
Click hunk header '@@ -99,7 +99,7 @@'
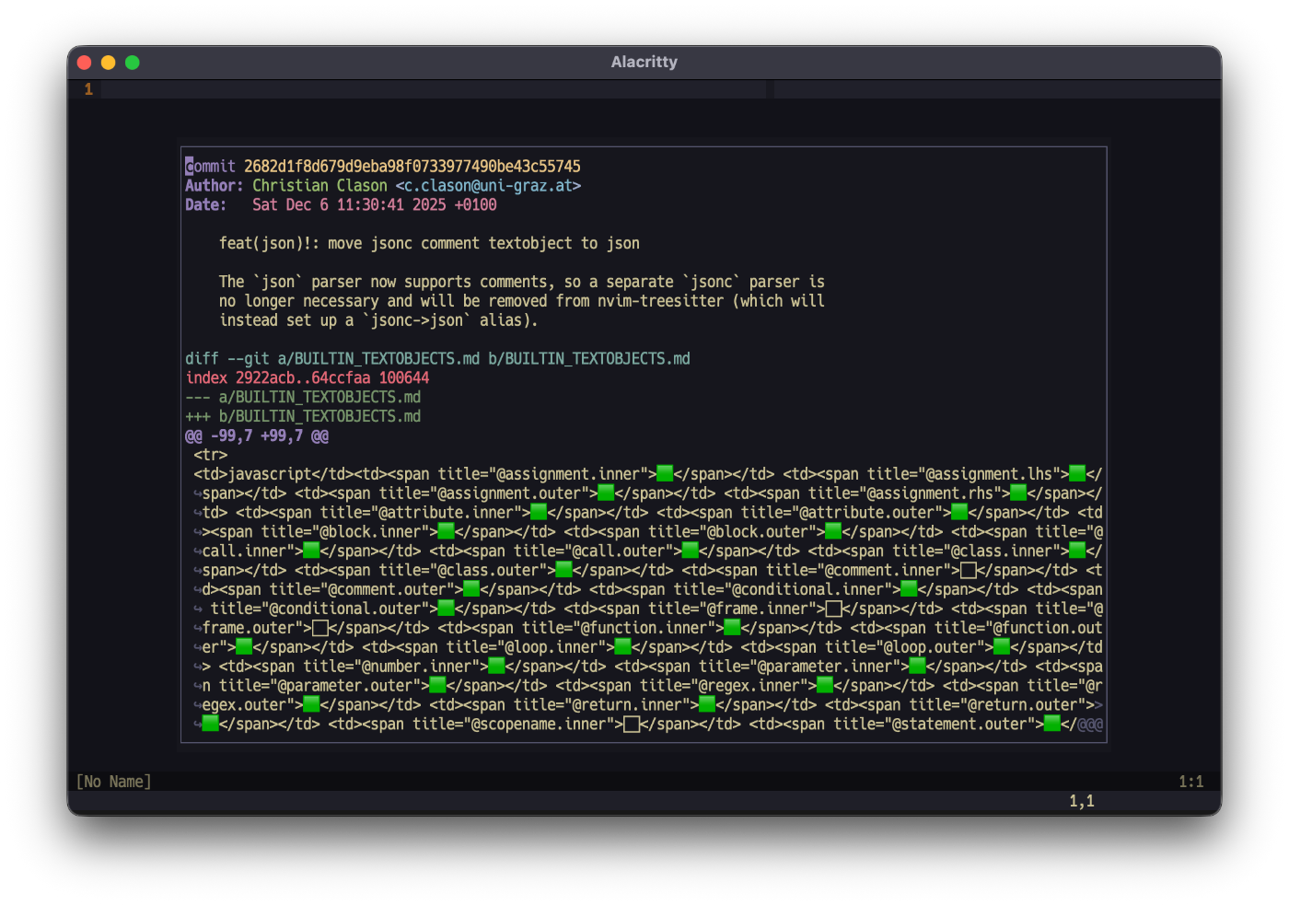257,436
